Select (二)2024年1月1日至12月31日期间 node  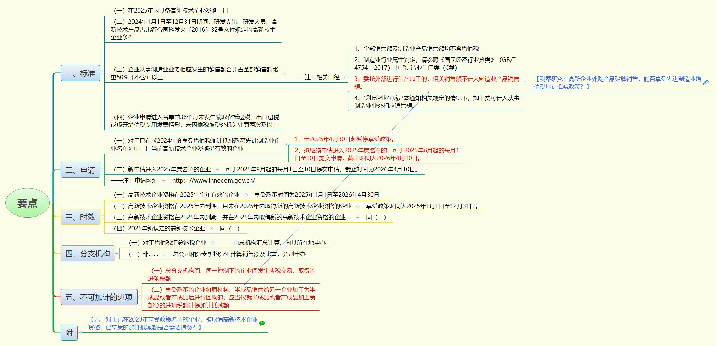click(194, 30)
